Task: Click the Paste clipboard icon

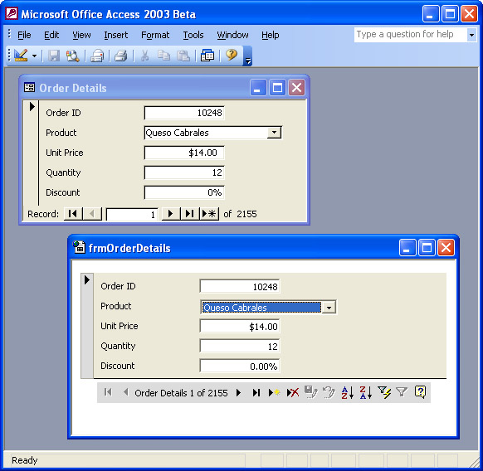Action: point(183,56)
